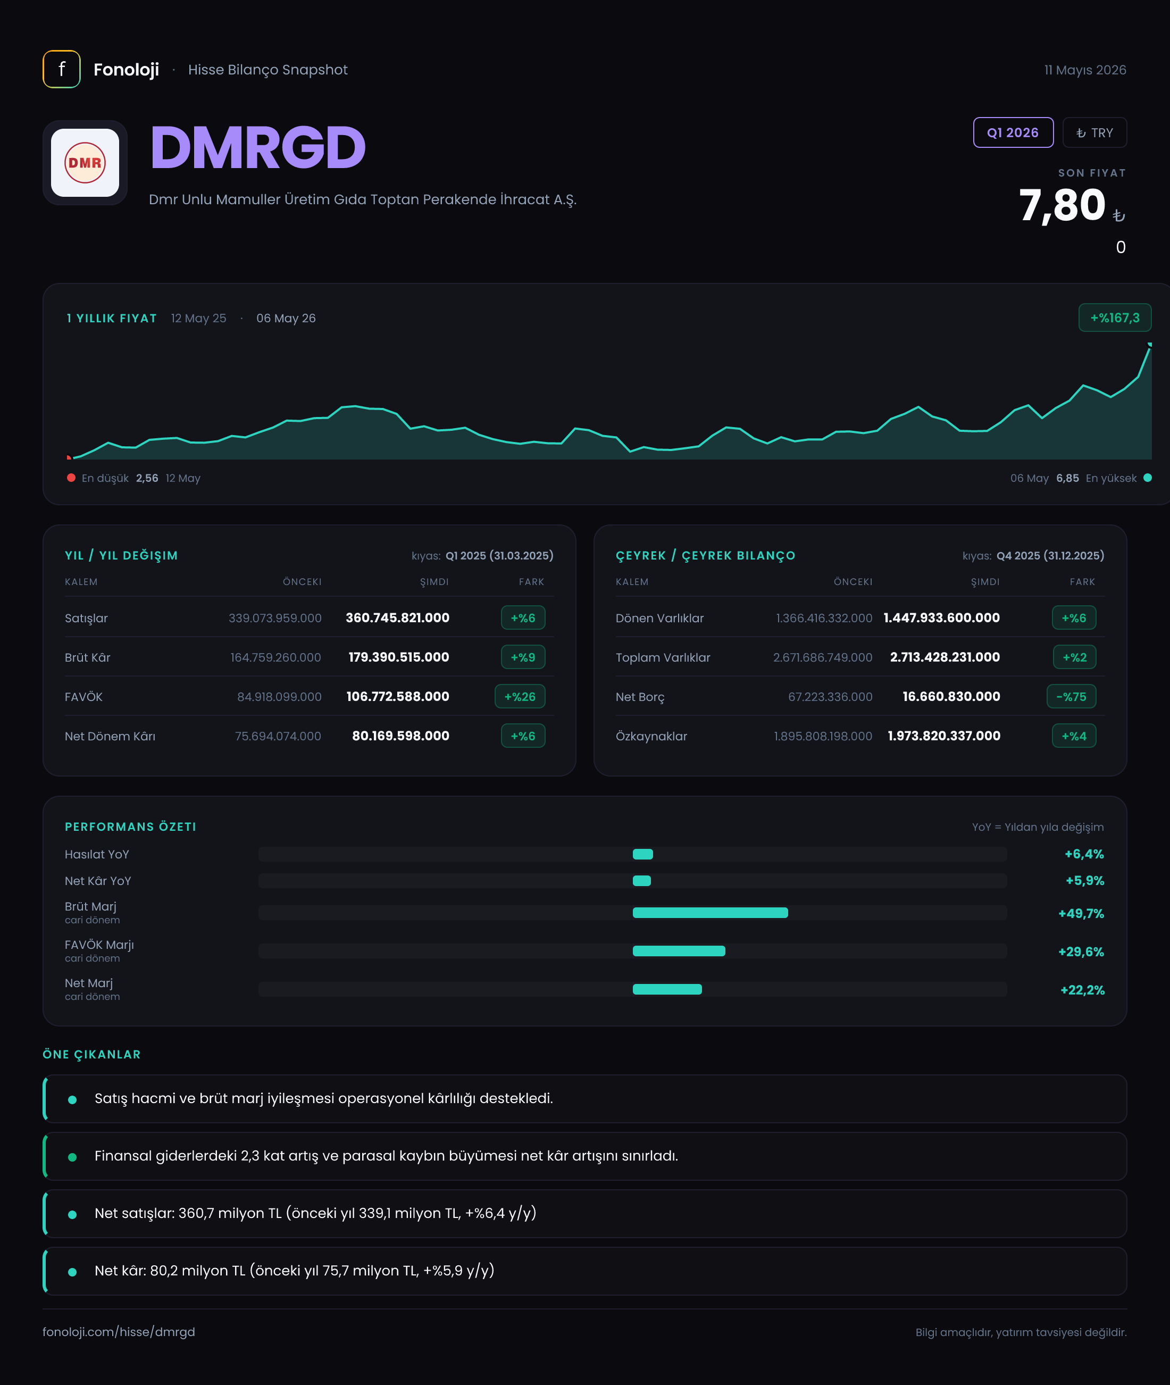1170x1385 pixels.
Task: Click Net Dönem Kârı value 80.169.598.000
Action: pos(400,736)
